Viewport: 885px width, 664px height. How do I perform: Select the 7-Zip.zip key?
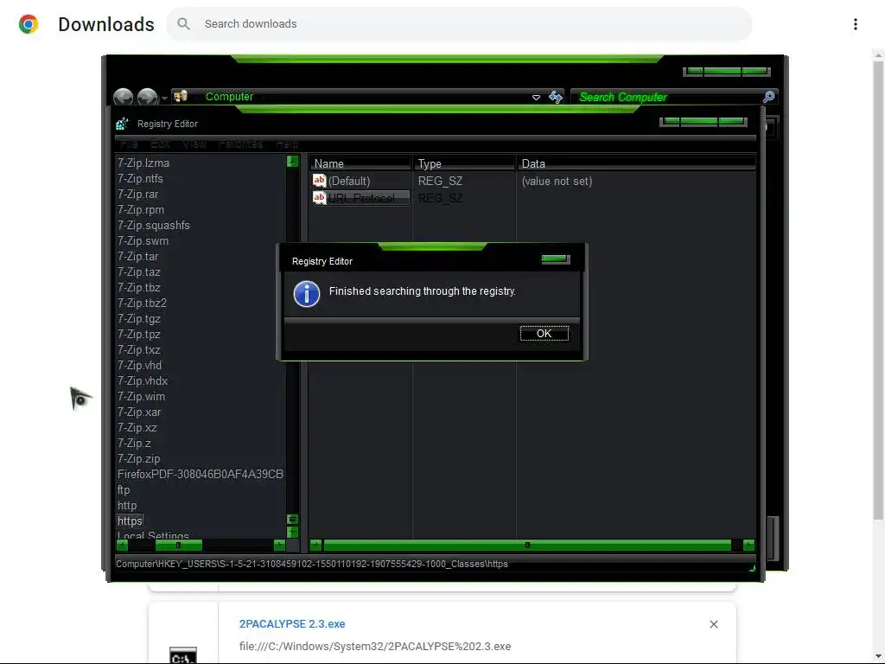[138, 459]
